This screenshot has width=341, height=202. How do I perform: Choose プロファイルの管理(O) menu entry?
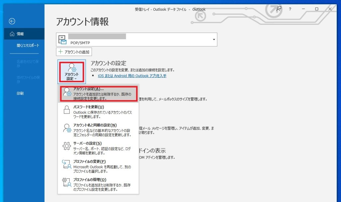point(98,184)
